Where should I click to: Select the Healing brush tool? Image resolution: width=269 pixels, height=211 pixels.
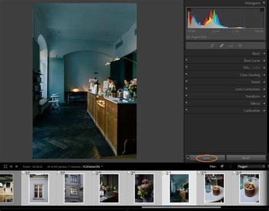pos(221,45)
